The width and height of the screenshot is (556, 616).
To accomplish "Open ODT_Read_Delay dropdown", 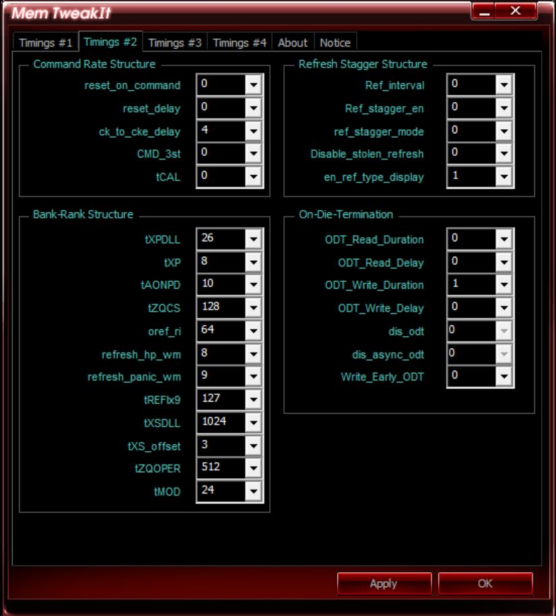I will pos(503,262).
